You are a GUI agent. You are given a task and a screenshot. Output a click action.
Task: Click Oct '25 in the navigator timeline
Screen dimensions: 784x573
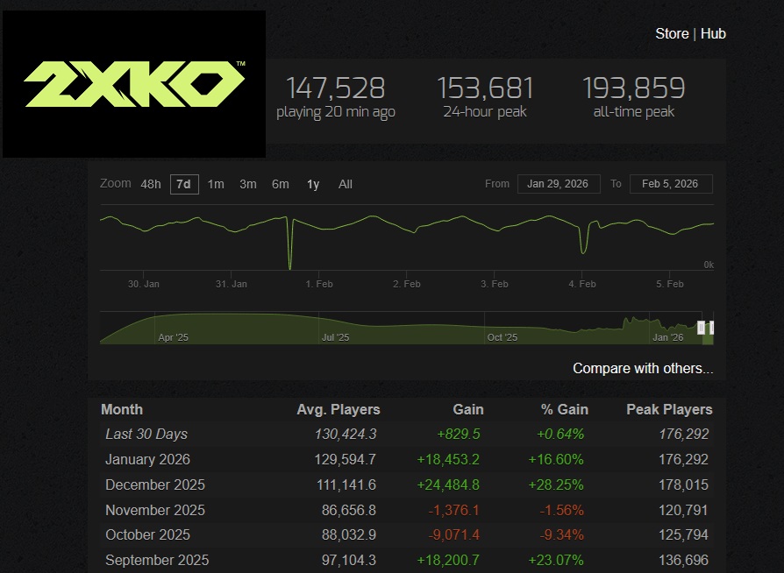click(502, 337)
